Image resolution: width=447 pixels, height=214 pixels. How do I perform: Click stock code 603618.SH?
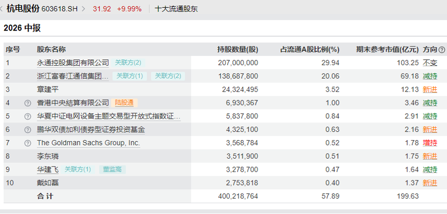(59, 9)
